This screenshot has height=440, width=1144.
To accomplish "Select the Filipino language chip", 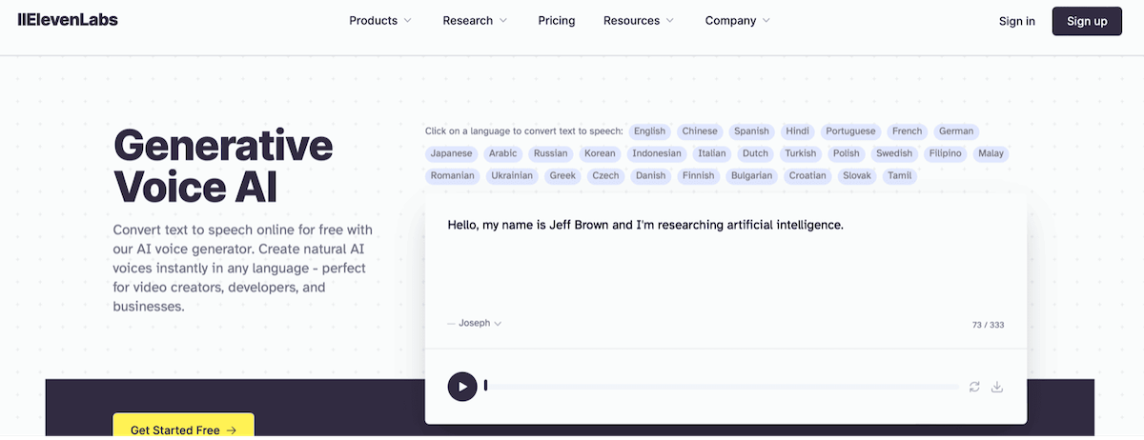I will coord(945,153).
